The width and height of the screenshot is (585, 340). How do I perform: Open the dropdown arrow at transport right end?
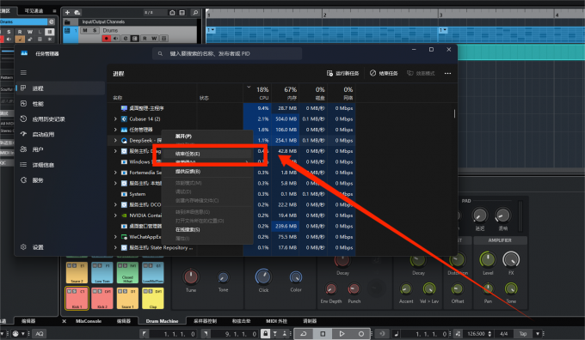pyautogui.click(x=538, y=334)
